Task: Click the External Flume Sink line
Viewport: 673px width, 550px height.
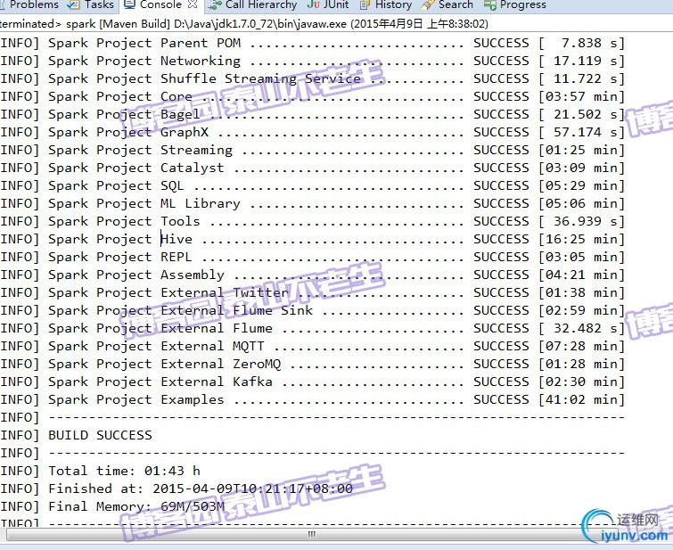Action: 312,310
